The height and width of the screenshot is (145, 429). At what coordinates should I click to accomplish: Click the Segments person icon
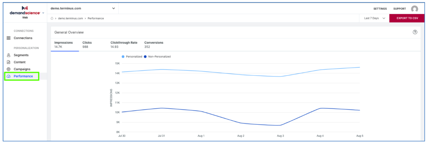(x=9, y=55)
